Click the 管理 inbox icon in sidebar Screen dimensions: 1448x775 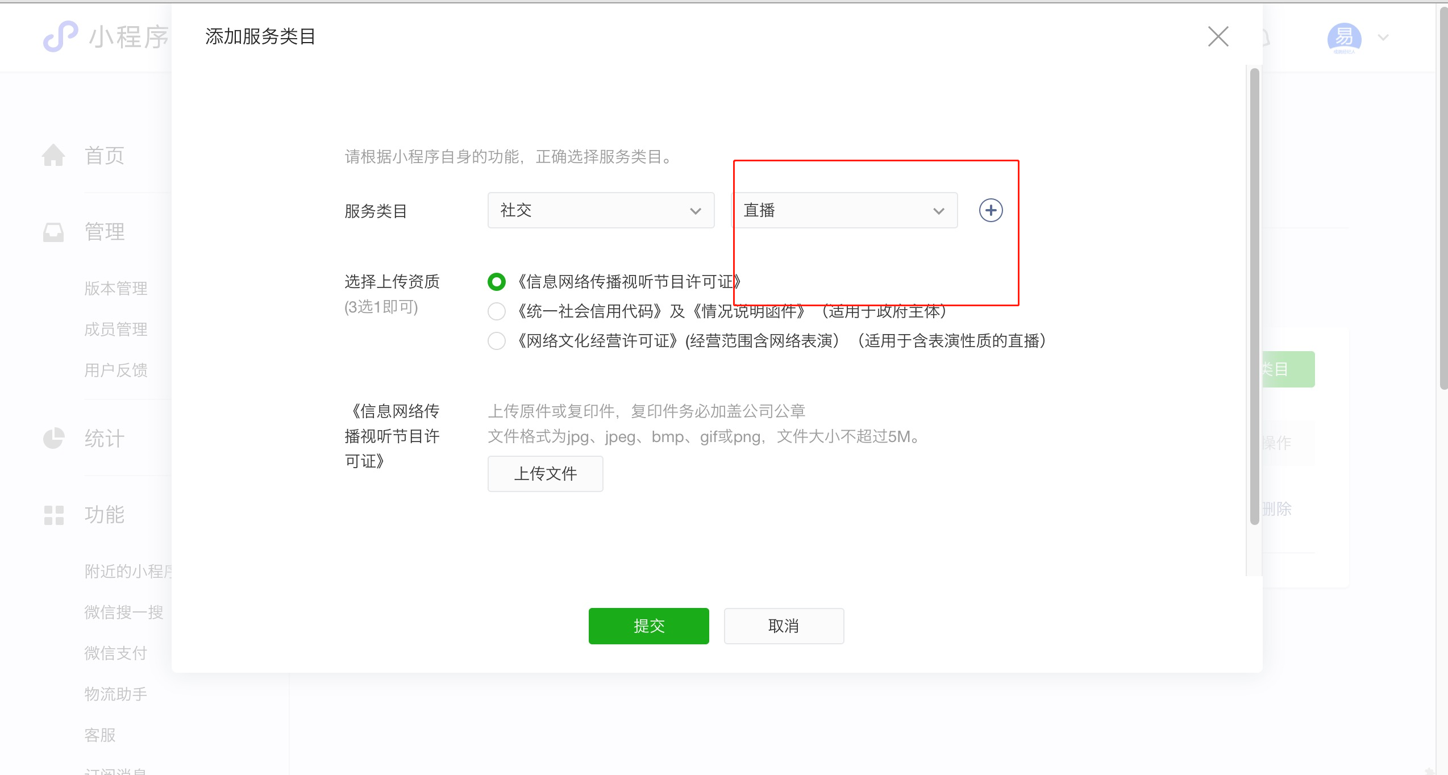pyautogui.click(x=53, y=232)
